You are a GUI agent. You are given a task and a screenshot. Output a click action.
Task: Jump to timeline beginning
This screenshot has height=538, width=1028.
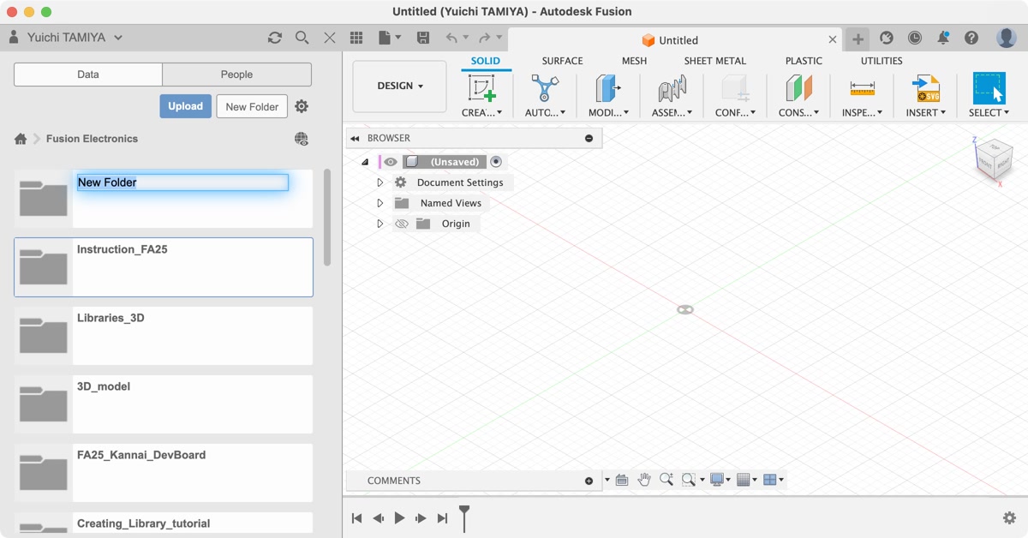pyautogui.click(x=356, y=518)
